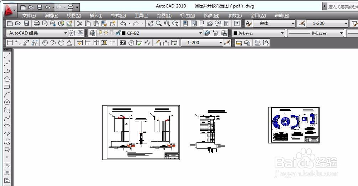Toggle the CF-BZ layer lock icon

(x=118, y=33)
